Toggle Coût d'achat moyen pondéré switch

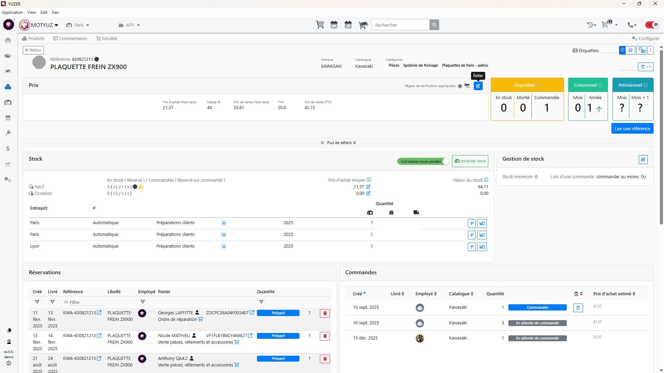click(x=424, y=161)
